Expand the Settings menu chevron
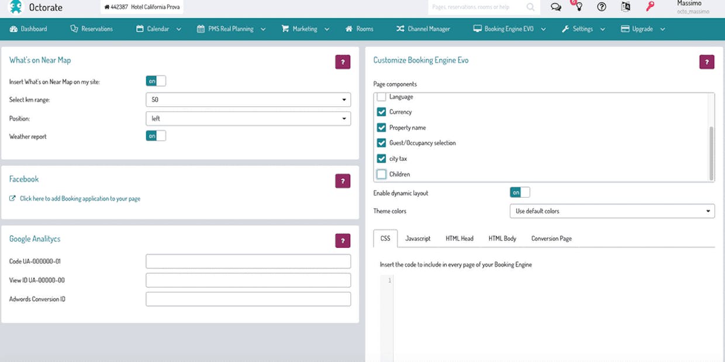Image resolution: width=725 pixels, height=362 pixels. [x=603, y=29]
